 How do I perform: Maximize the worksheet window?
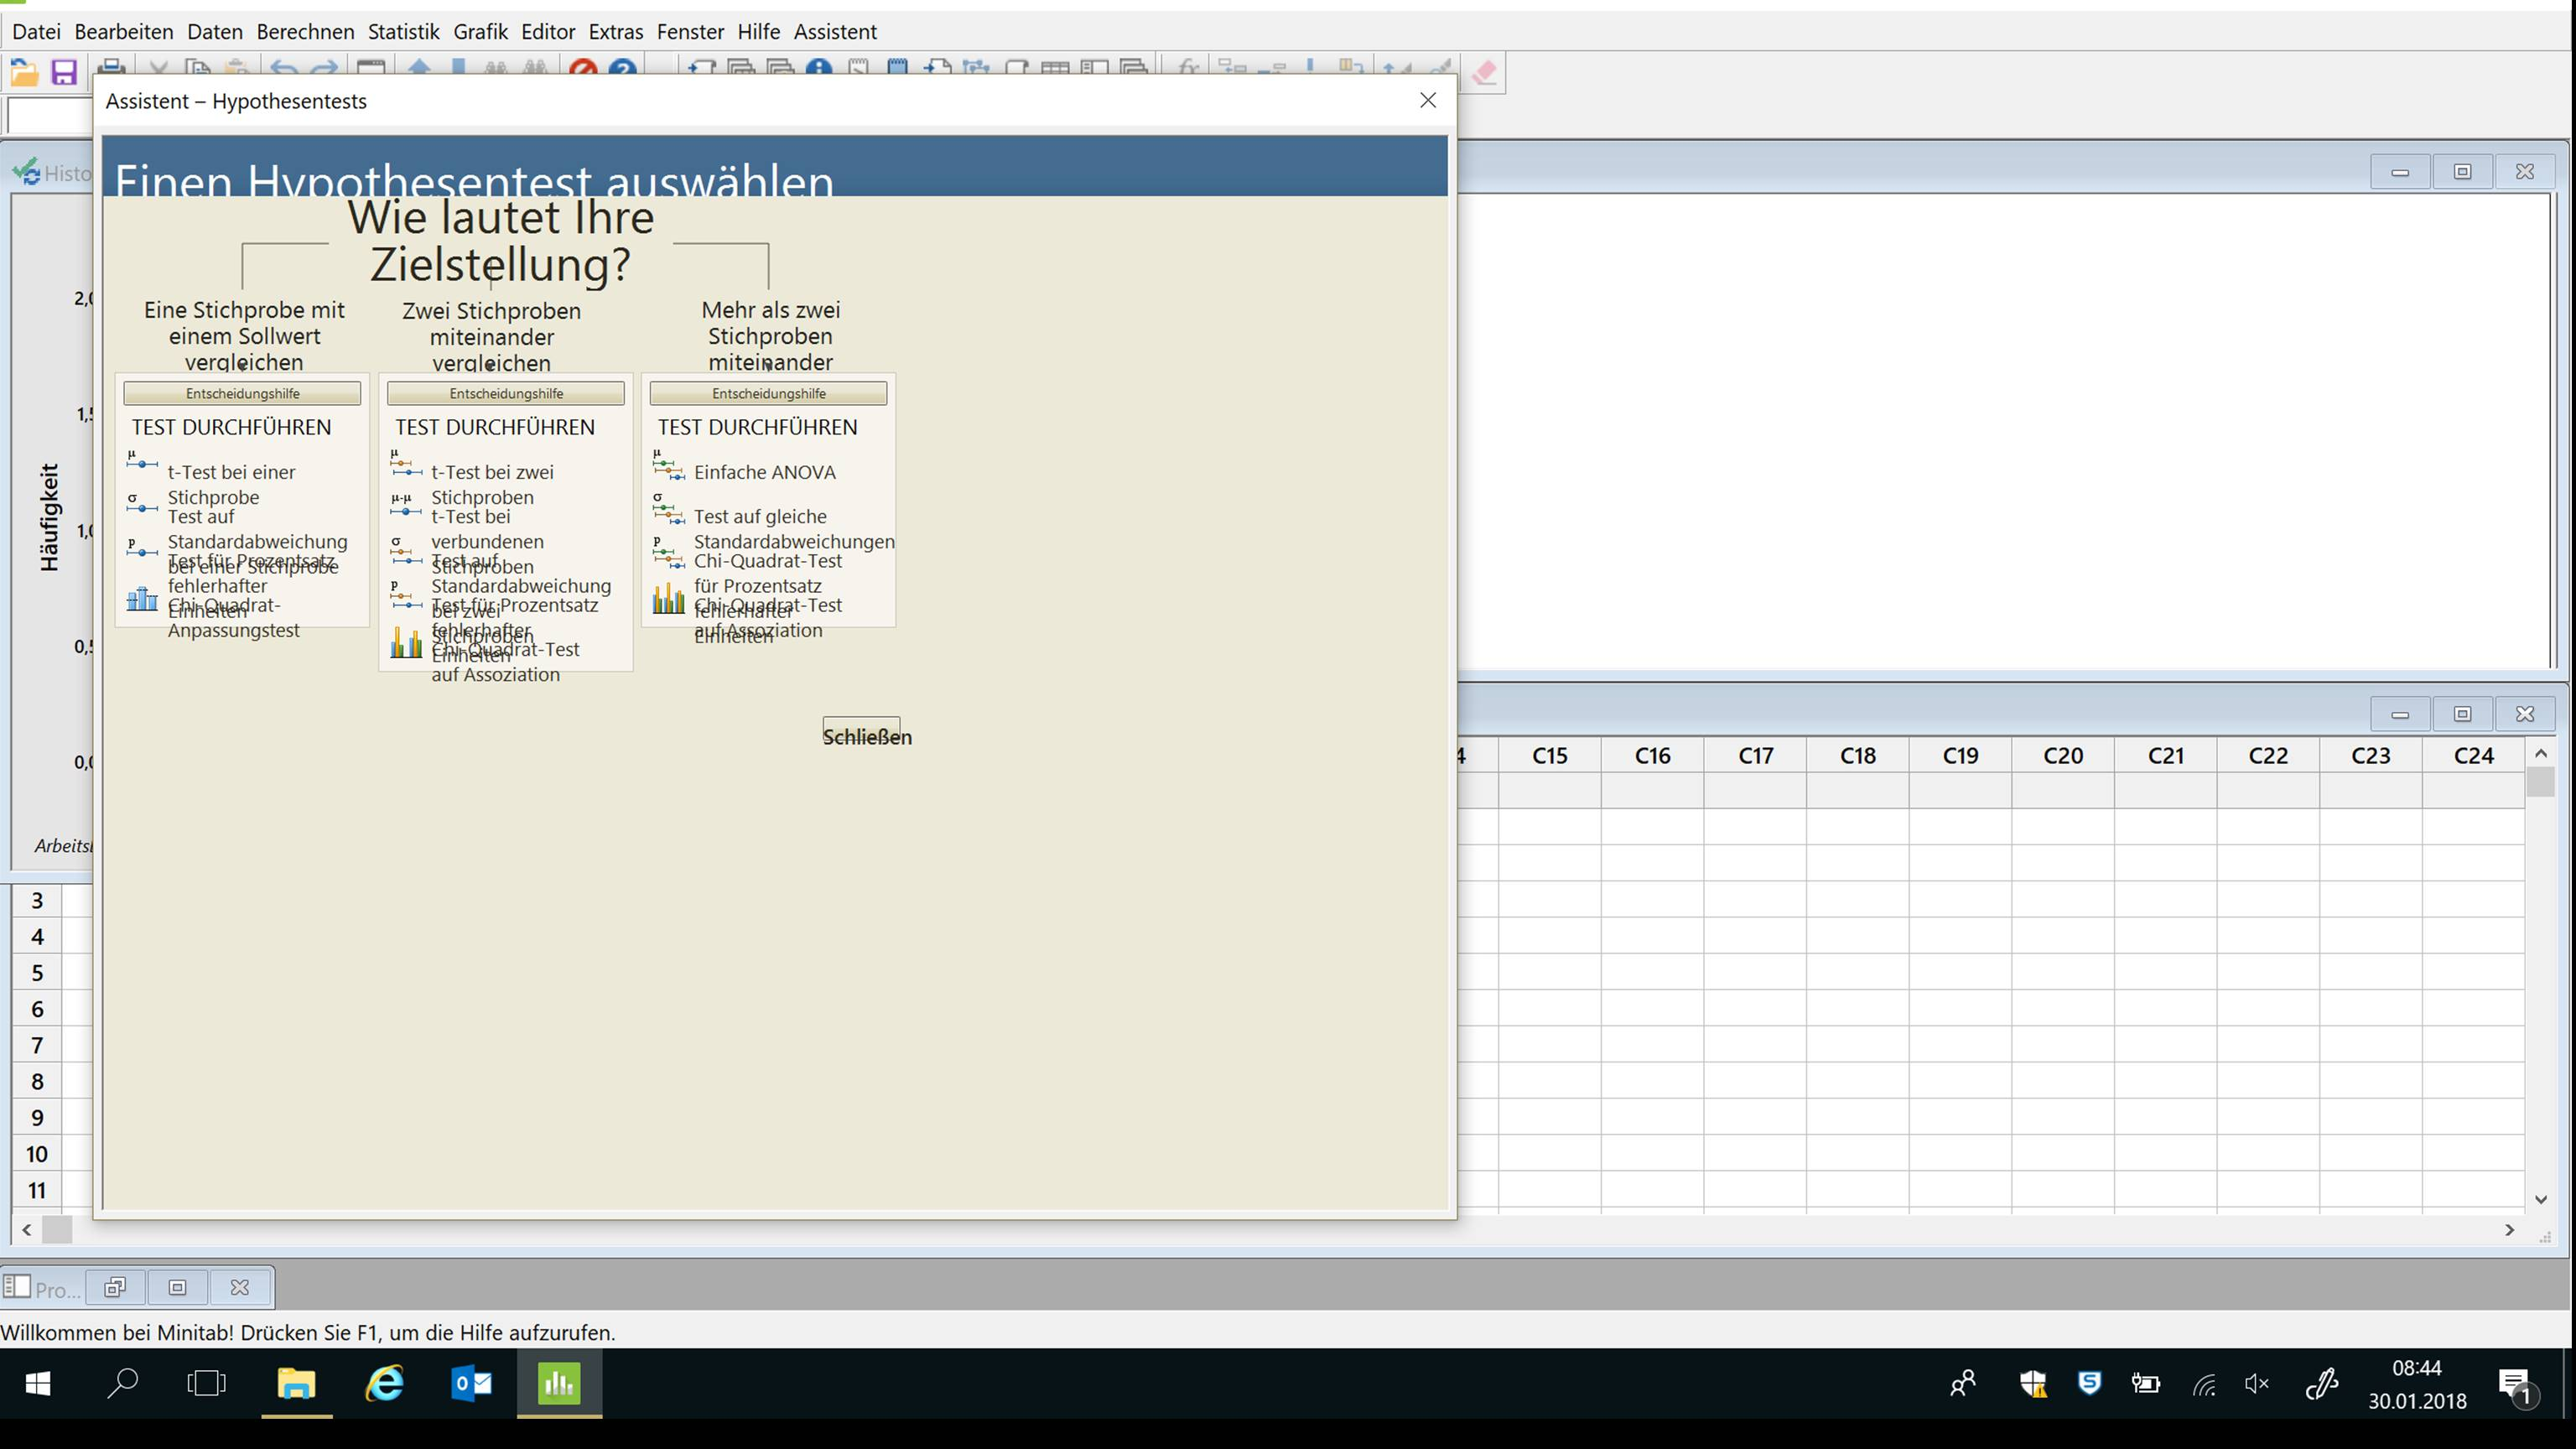pyautogui.click(x=2462, y=713)
